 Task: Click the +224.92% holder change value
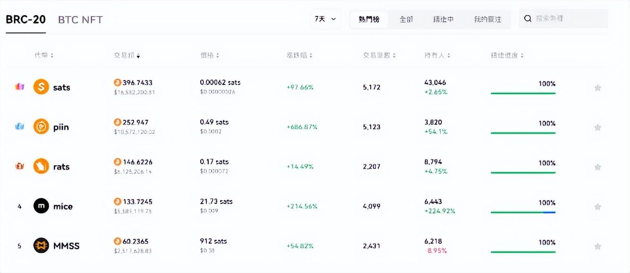(440, 211)
